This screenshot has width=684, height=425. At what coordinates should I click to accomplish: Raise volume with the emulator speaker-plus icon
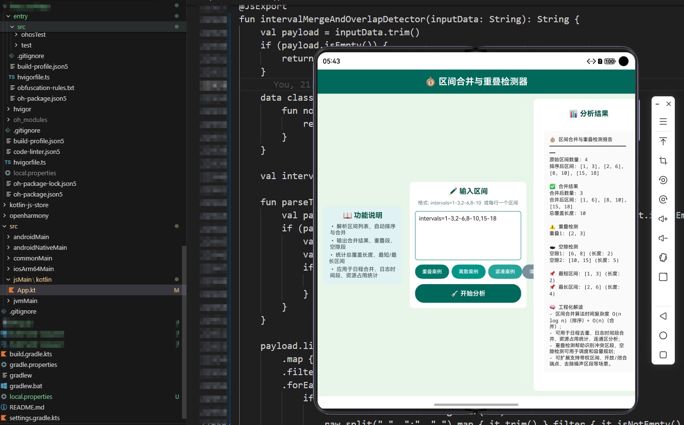(663, 219)
